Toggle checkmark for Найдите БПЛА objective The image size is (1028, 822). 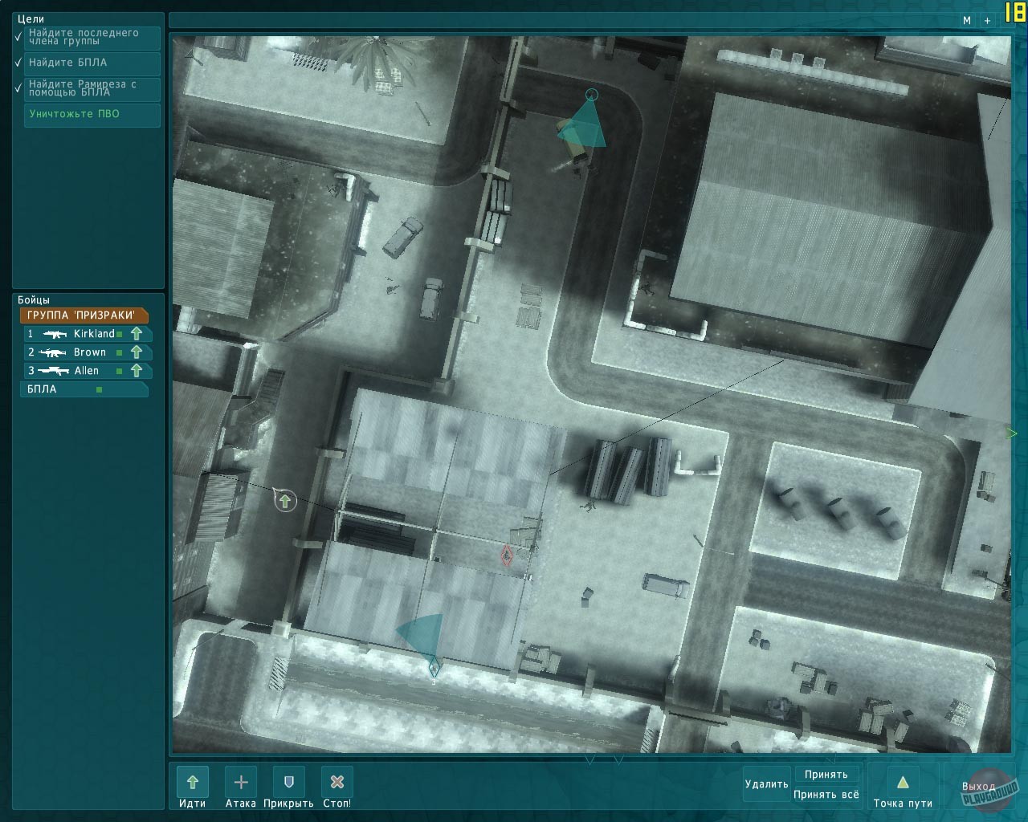click(x=18, y=63)
